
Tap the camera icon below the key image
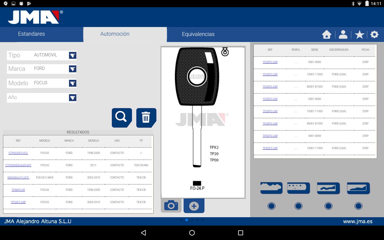pos(171,205)
